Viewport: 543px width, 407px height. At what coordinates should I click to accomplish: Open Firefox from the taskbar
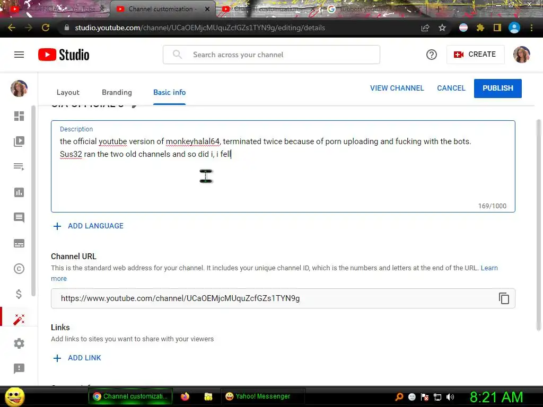(185, 396)
